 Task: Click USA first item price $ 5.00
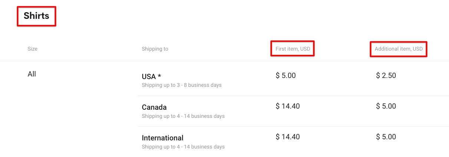[x=286, y=75]
